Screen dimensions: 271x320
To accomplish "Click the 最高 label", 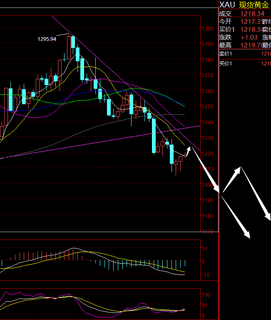I will [x=225, y=45].
